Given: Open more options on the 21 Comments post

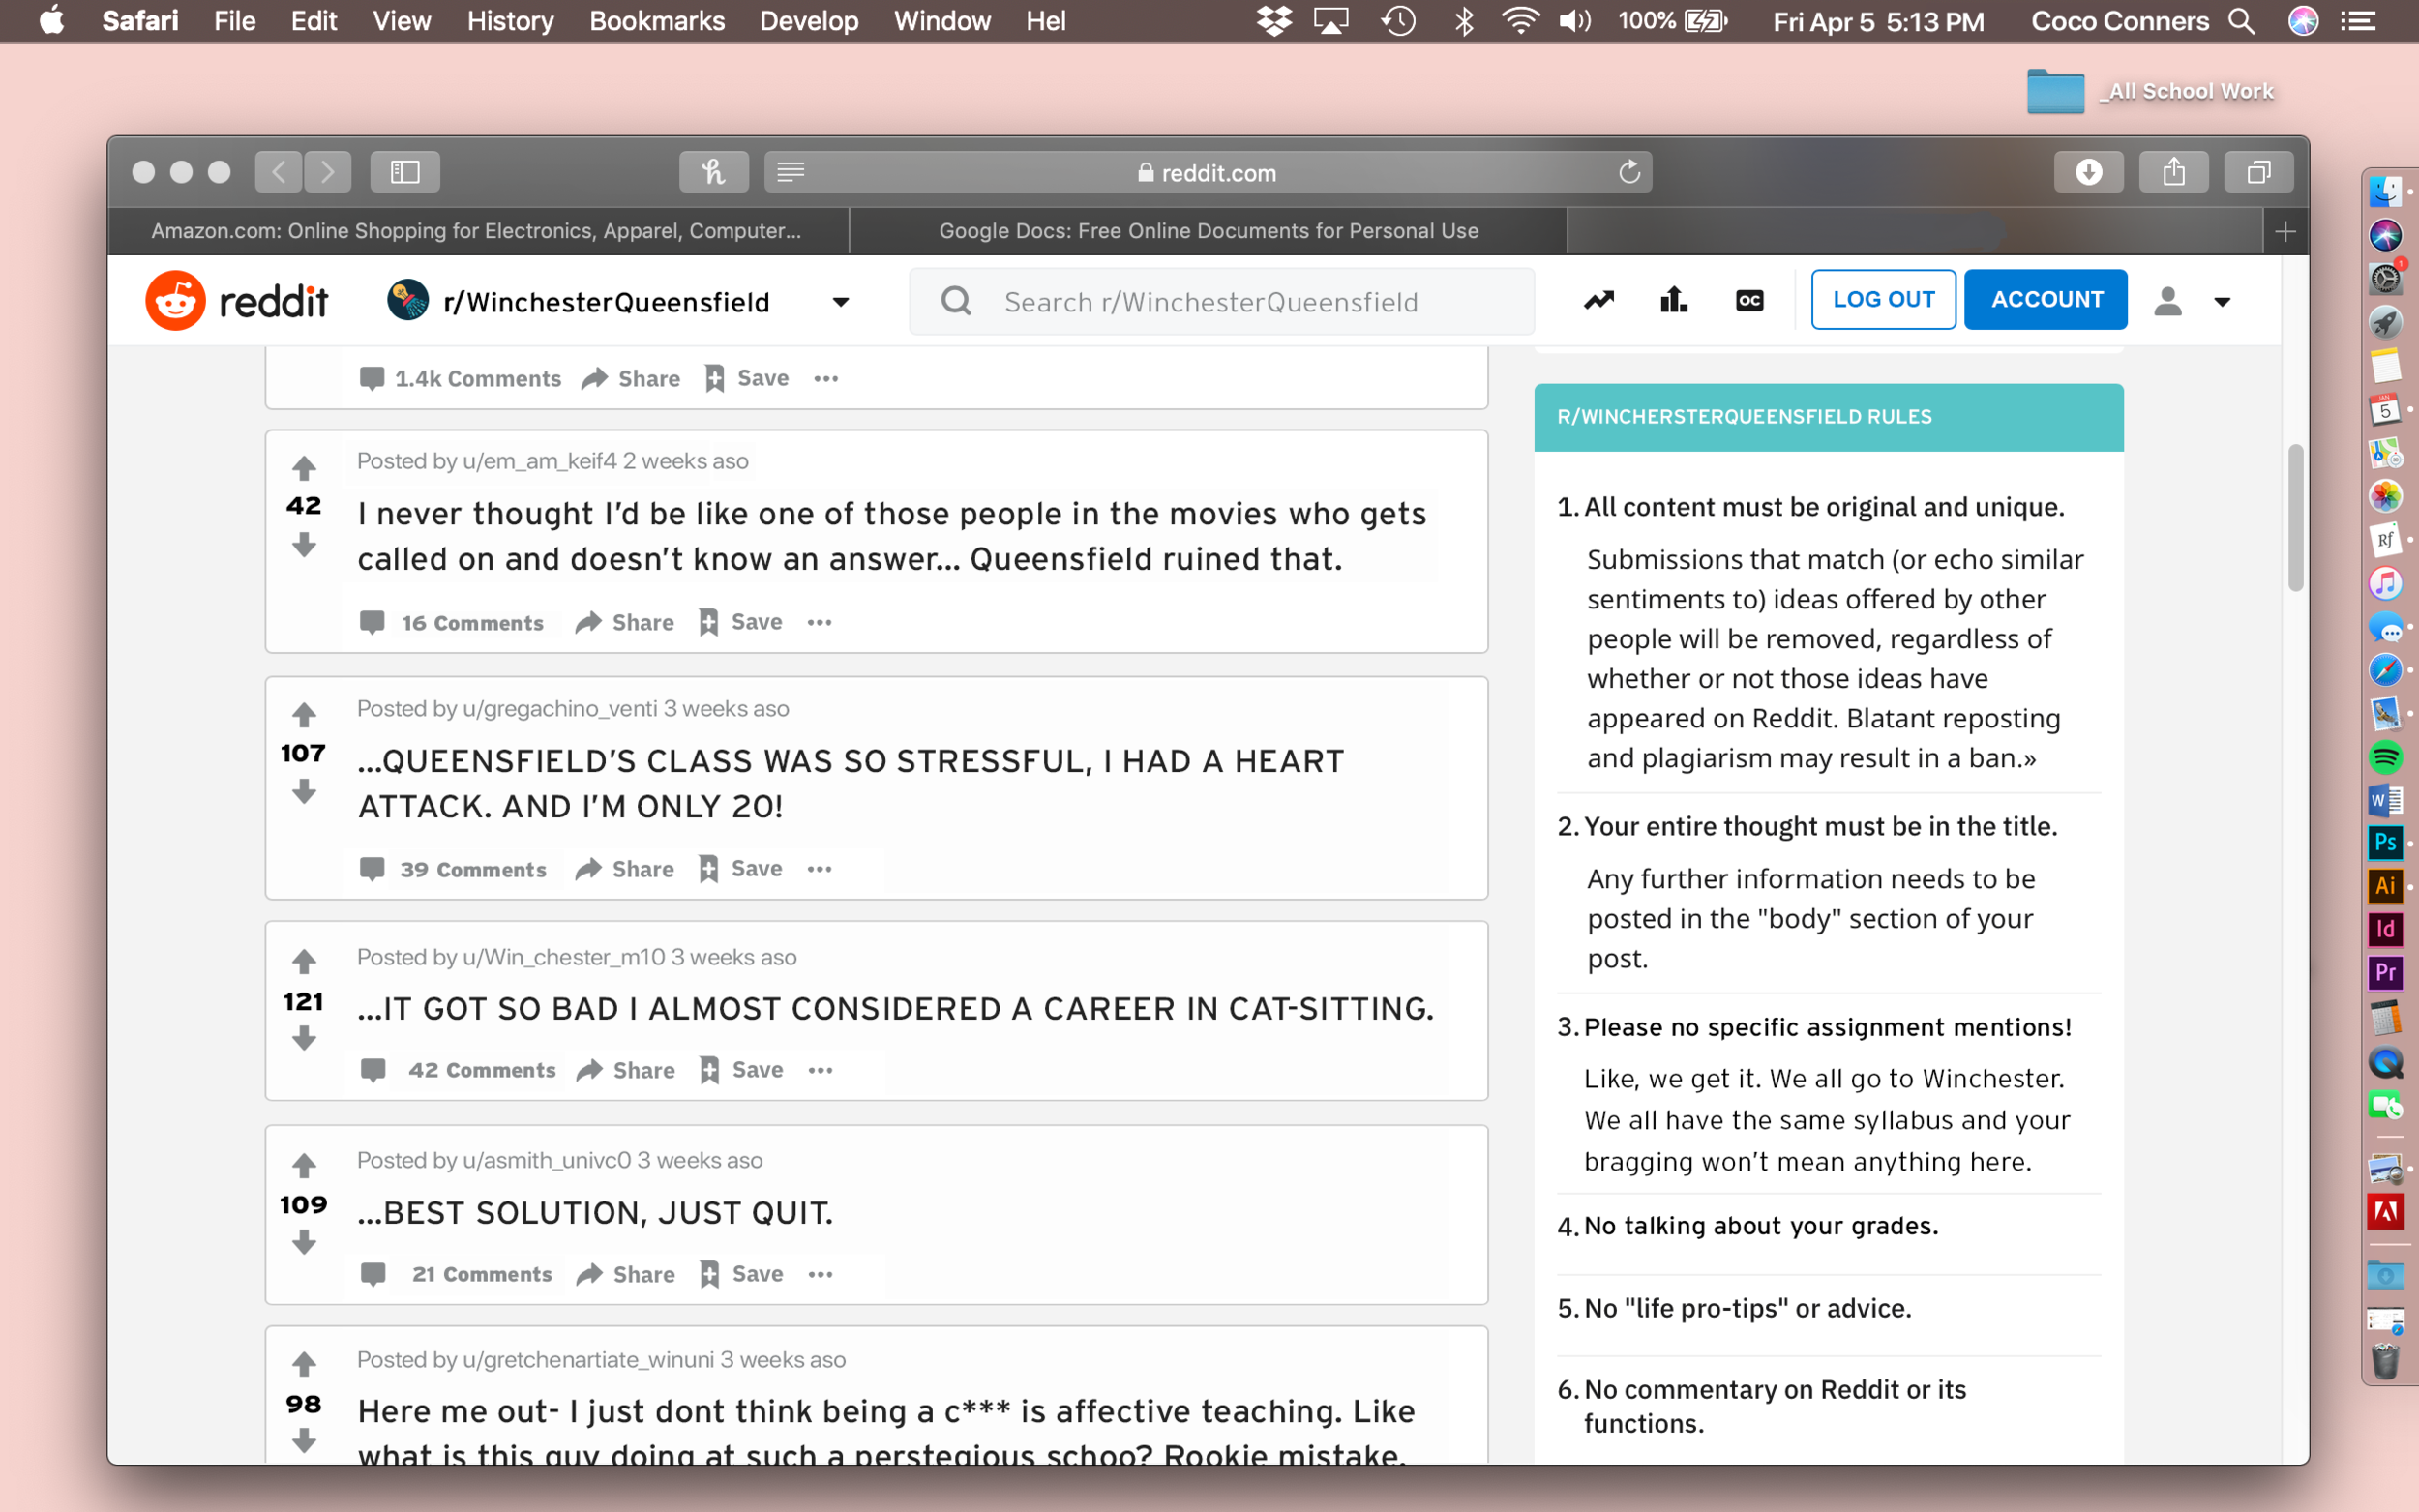Looking at the screenshot, I should [x=820, y=1274].
